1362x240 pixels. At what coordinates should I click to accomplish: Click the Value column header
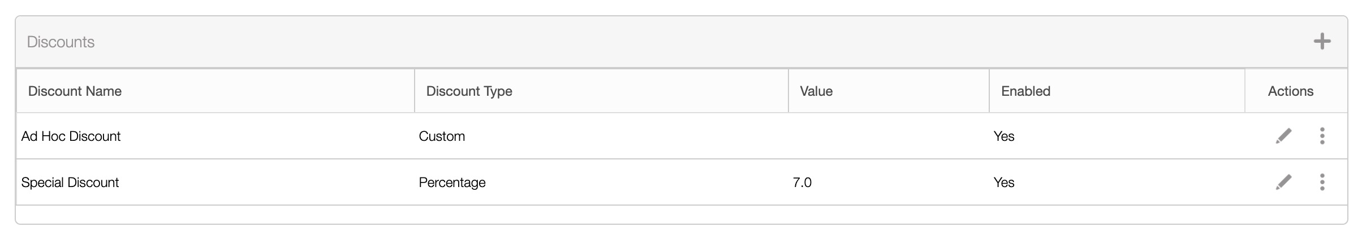816,91
